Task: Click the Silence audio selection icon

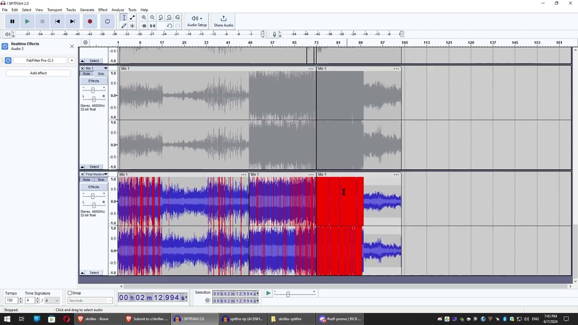Action: coord(152,26)
